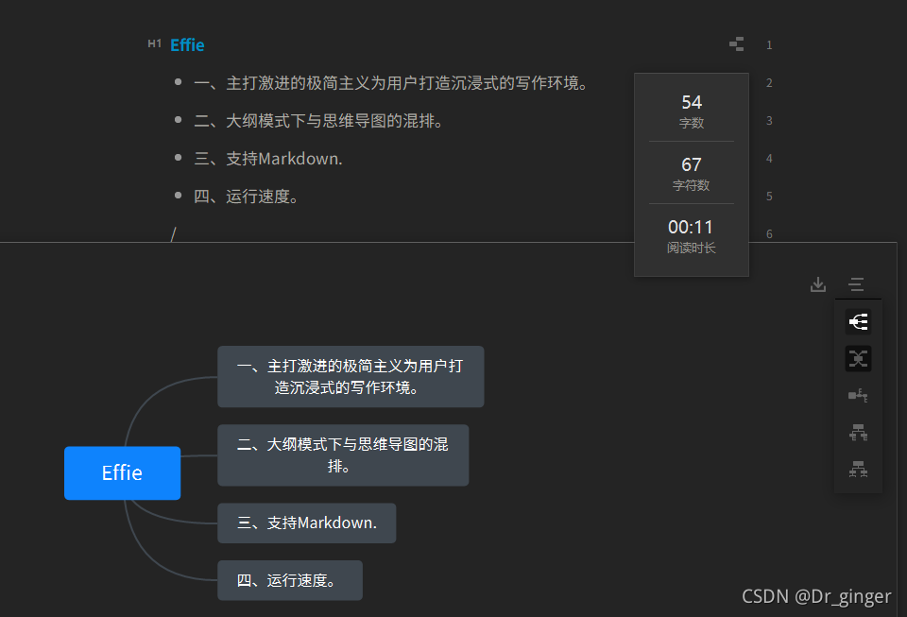This screenshot has height=617, width=907.
Task: Choose the organization chart layout icon
Action: (858, 432)
